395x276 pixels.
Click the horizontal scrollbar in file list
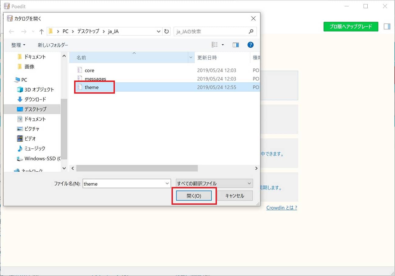point(137,168)
